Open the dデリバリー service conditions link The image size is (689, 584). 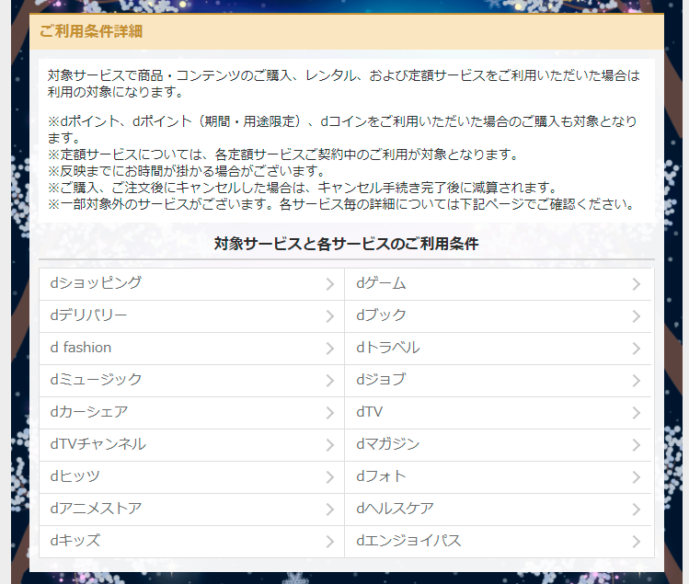[191, 316]
